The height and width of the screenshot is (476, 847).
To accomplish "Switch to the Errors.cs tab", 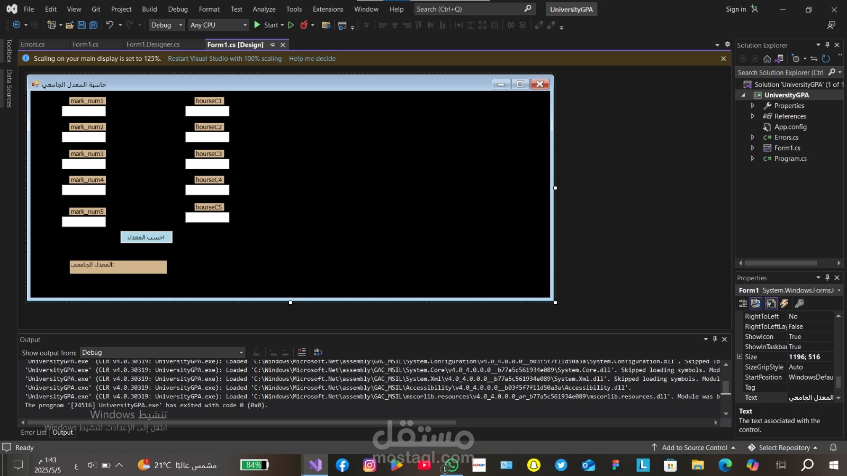I will 33,44.
